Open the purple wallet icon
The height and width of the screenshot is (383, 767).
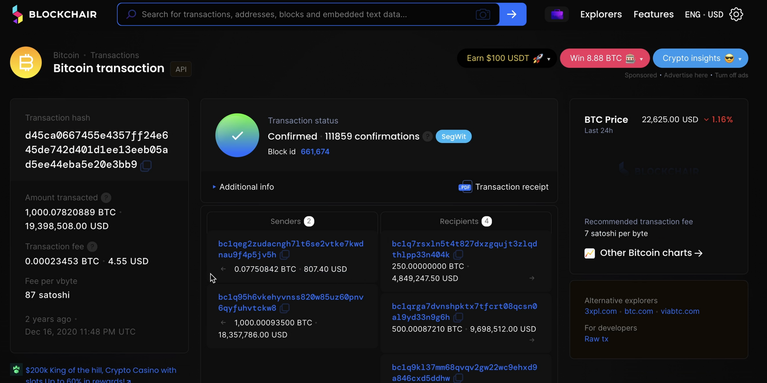coord(556,15)
